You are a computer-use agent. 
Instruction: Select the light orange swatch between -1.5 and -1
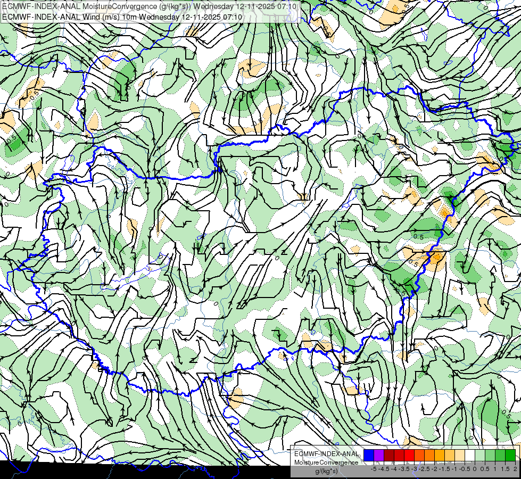click(x=450, y=455)
